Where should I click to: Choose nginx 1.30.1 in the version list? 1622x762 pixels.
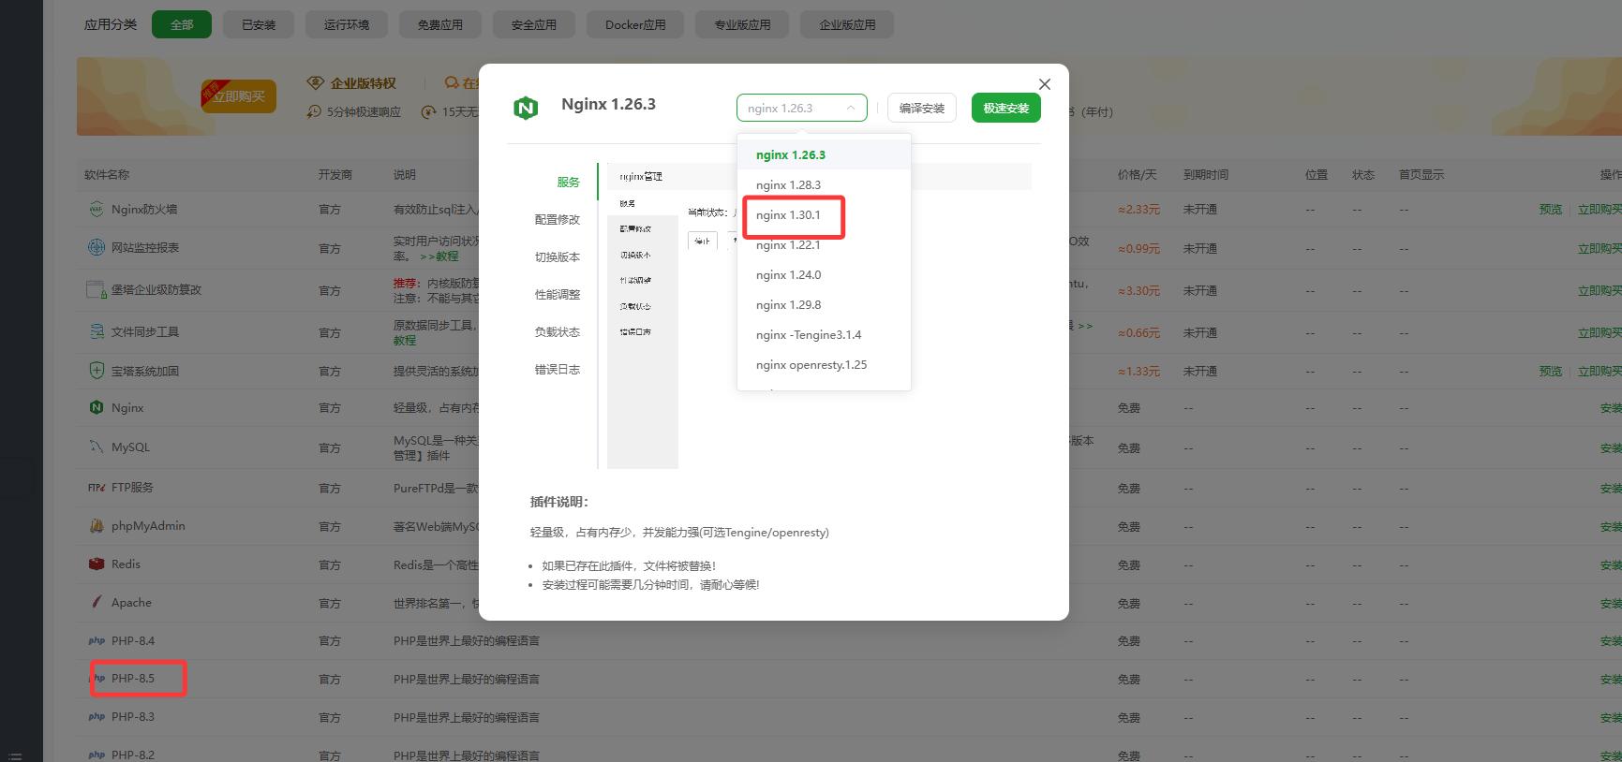pos(825,215)
